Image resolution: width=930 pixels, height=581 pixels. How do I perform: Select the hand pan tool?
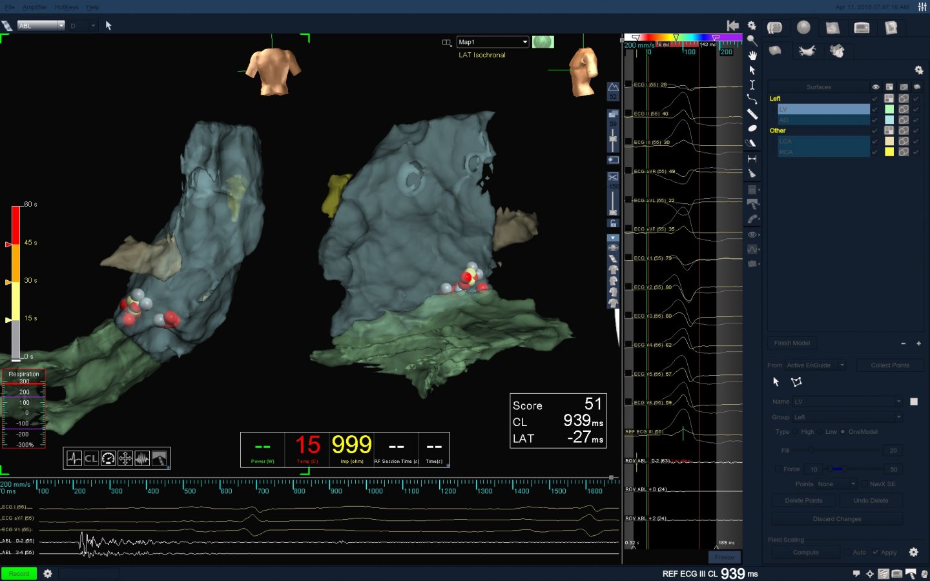[752, 55]
